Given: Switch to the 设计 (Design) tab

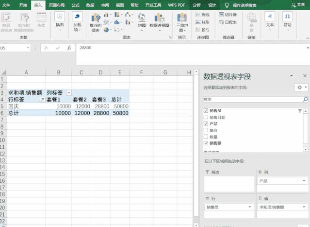Looking at the screenshot, I should pos(212,5).
